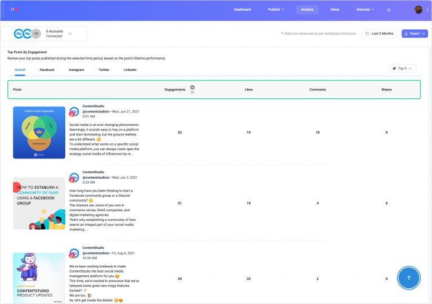Open the Product Updates post thumbnail
432x304 pixels.
pos(39,278)
